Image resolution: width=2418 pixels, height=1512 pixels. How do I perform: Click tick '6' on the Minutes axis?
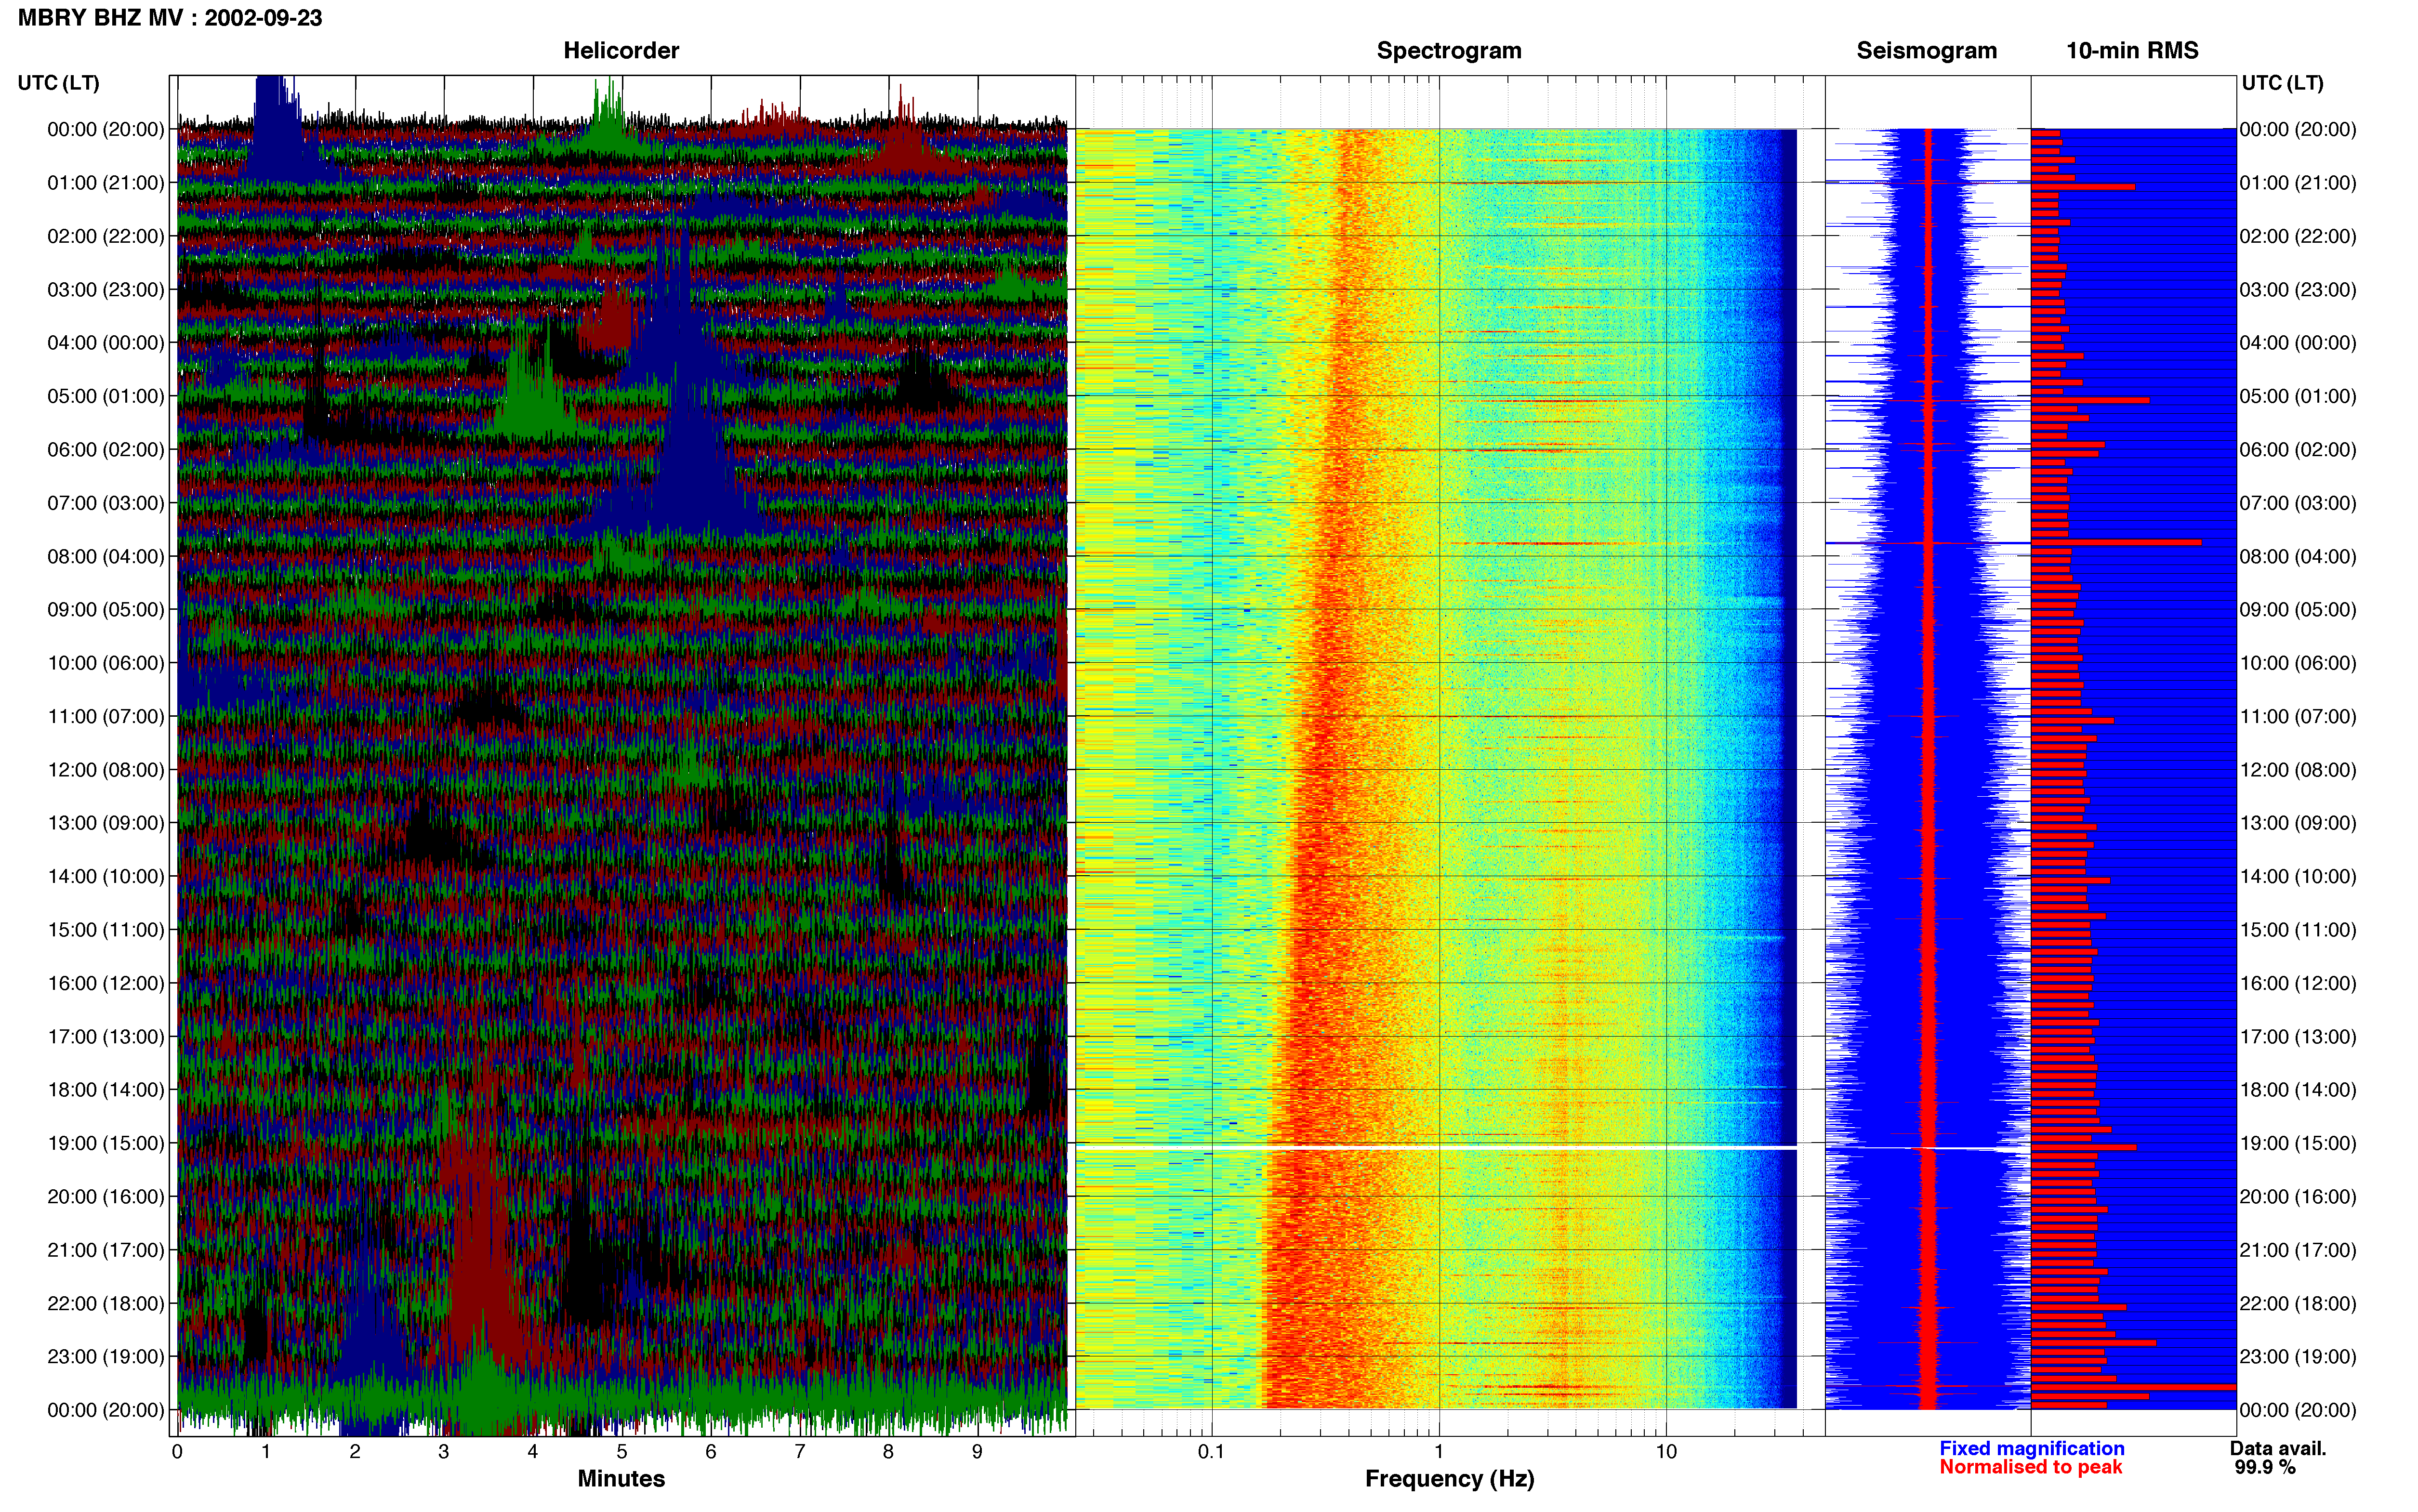pos(711,1452)
